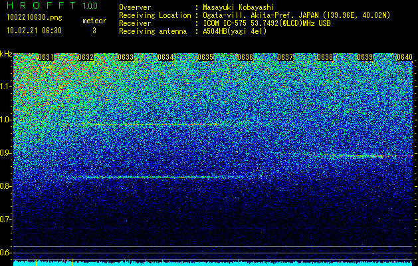Click the faint red trace near 0.98 kHz
418x266 pixels.
click(x=155, y=124)
